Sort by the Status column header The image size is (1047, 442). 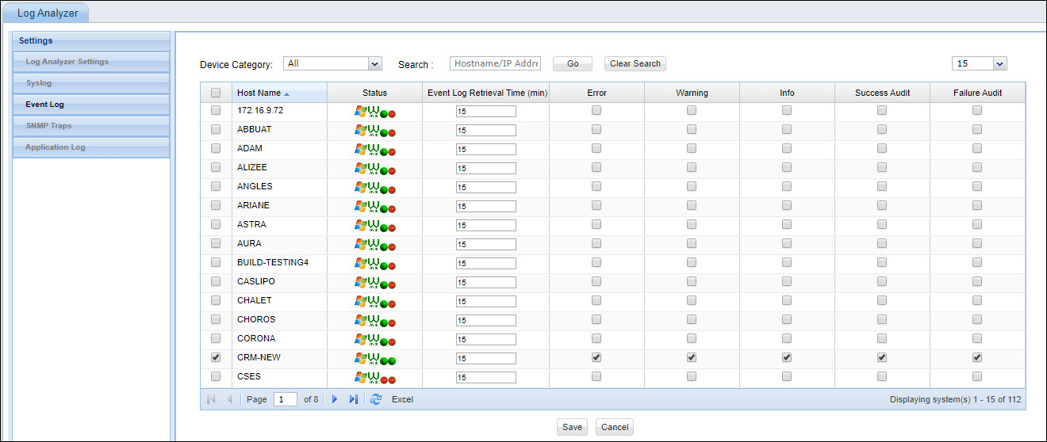tap(374, 93)
